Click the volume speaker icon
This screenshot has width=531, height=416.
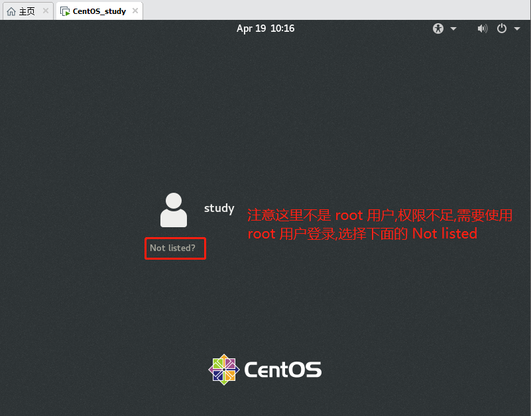tap(482, 28)
